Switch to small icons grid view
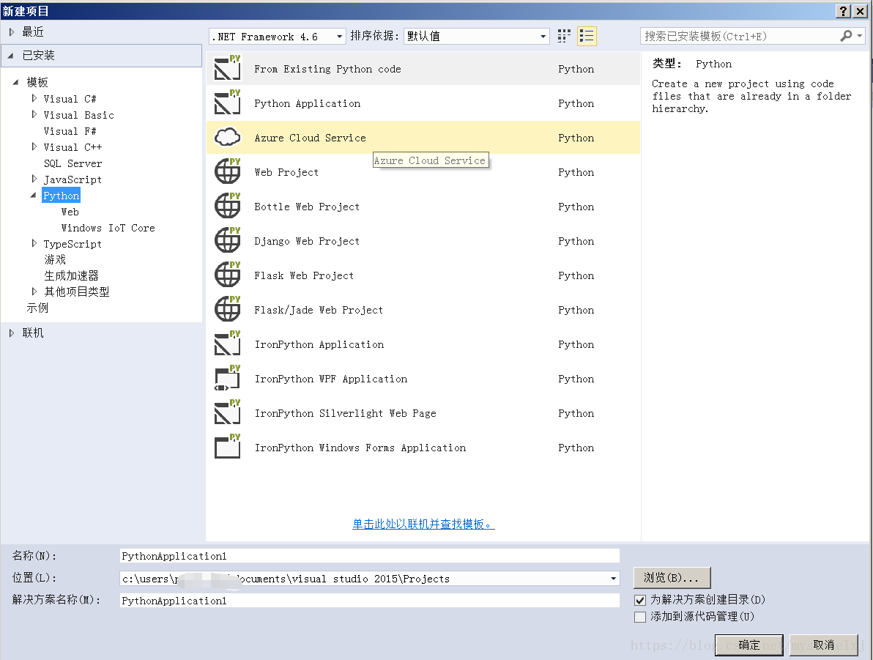Screen dimensions: 873x660 (564, 36)
